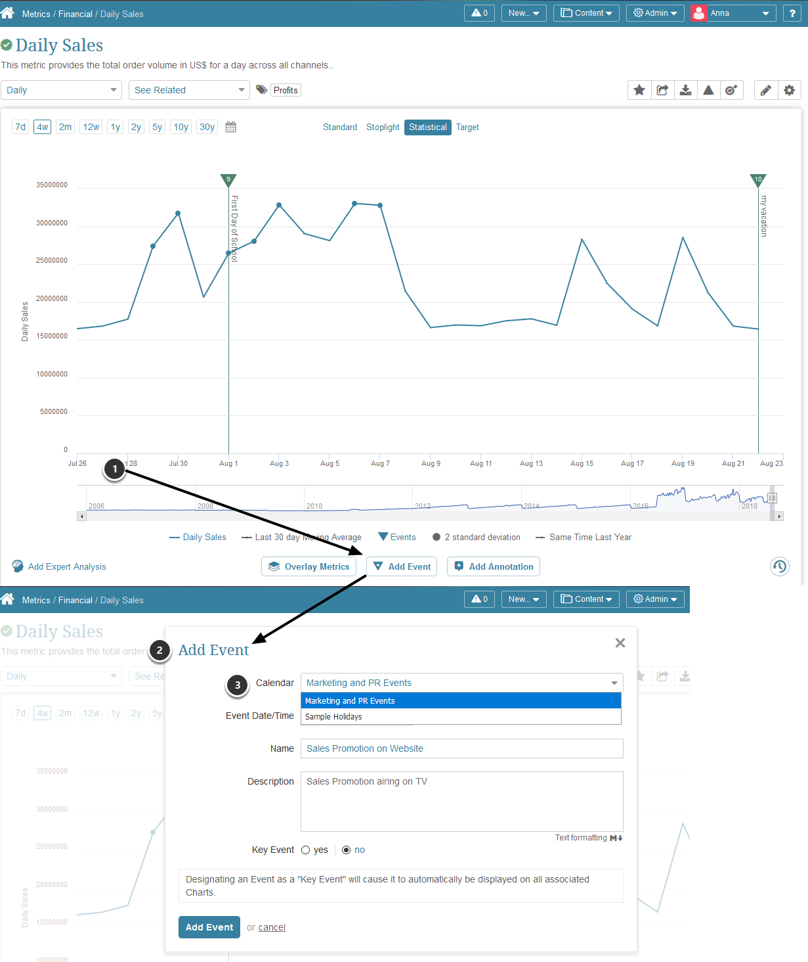Image resolution: width=808 pixels, height=962 pixels.
Task: Toggle 2 standard deviation legend item
Action: coord(477,537)
